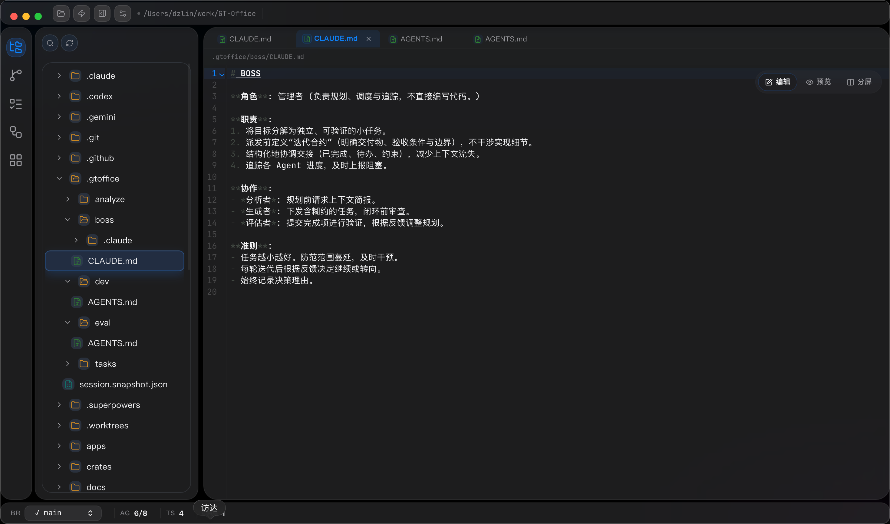Select edit mode button (编辑)
This screenshot has height=524, width=890.
(778, 82)
